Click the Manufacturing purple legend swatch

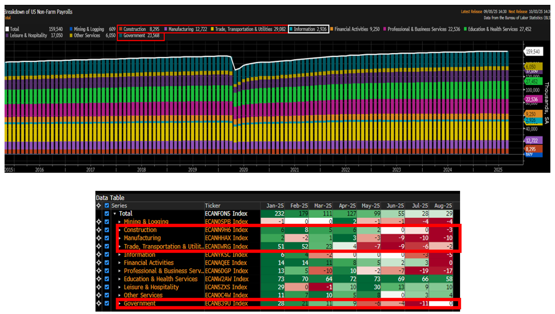[x=166, y=29]
